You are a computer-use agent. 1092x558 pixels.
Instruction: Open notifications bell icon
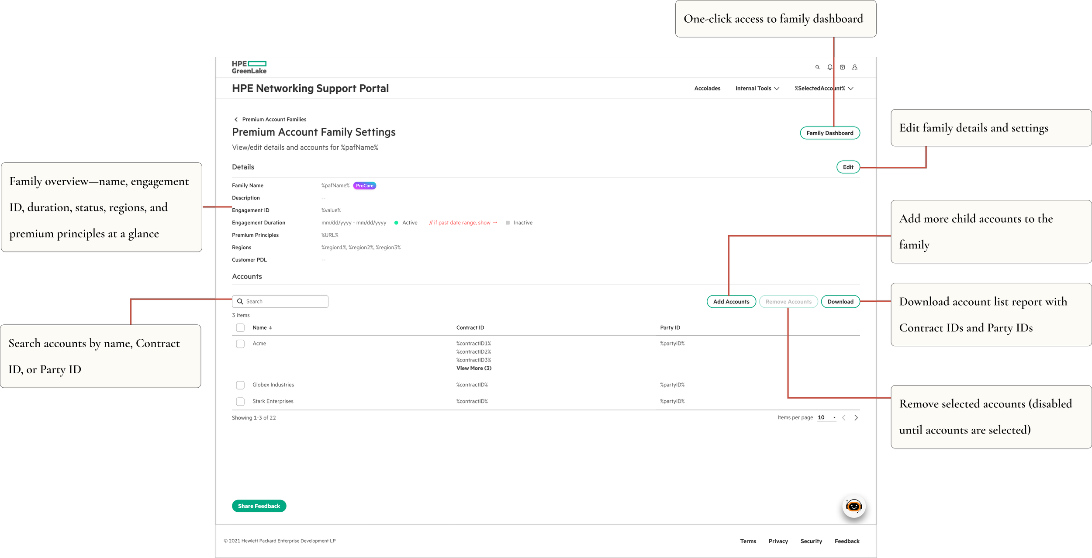point(829,67)
